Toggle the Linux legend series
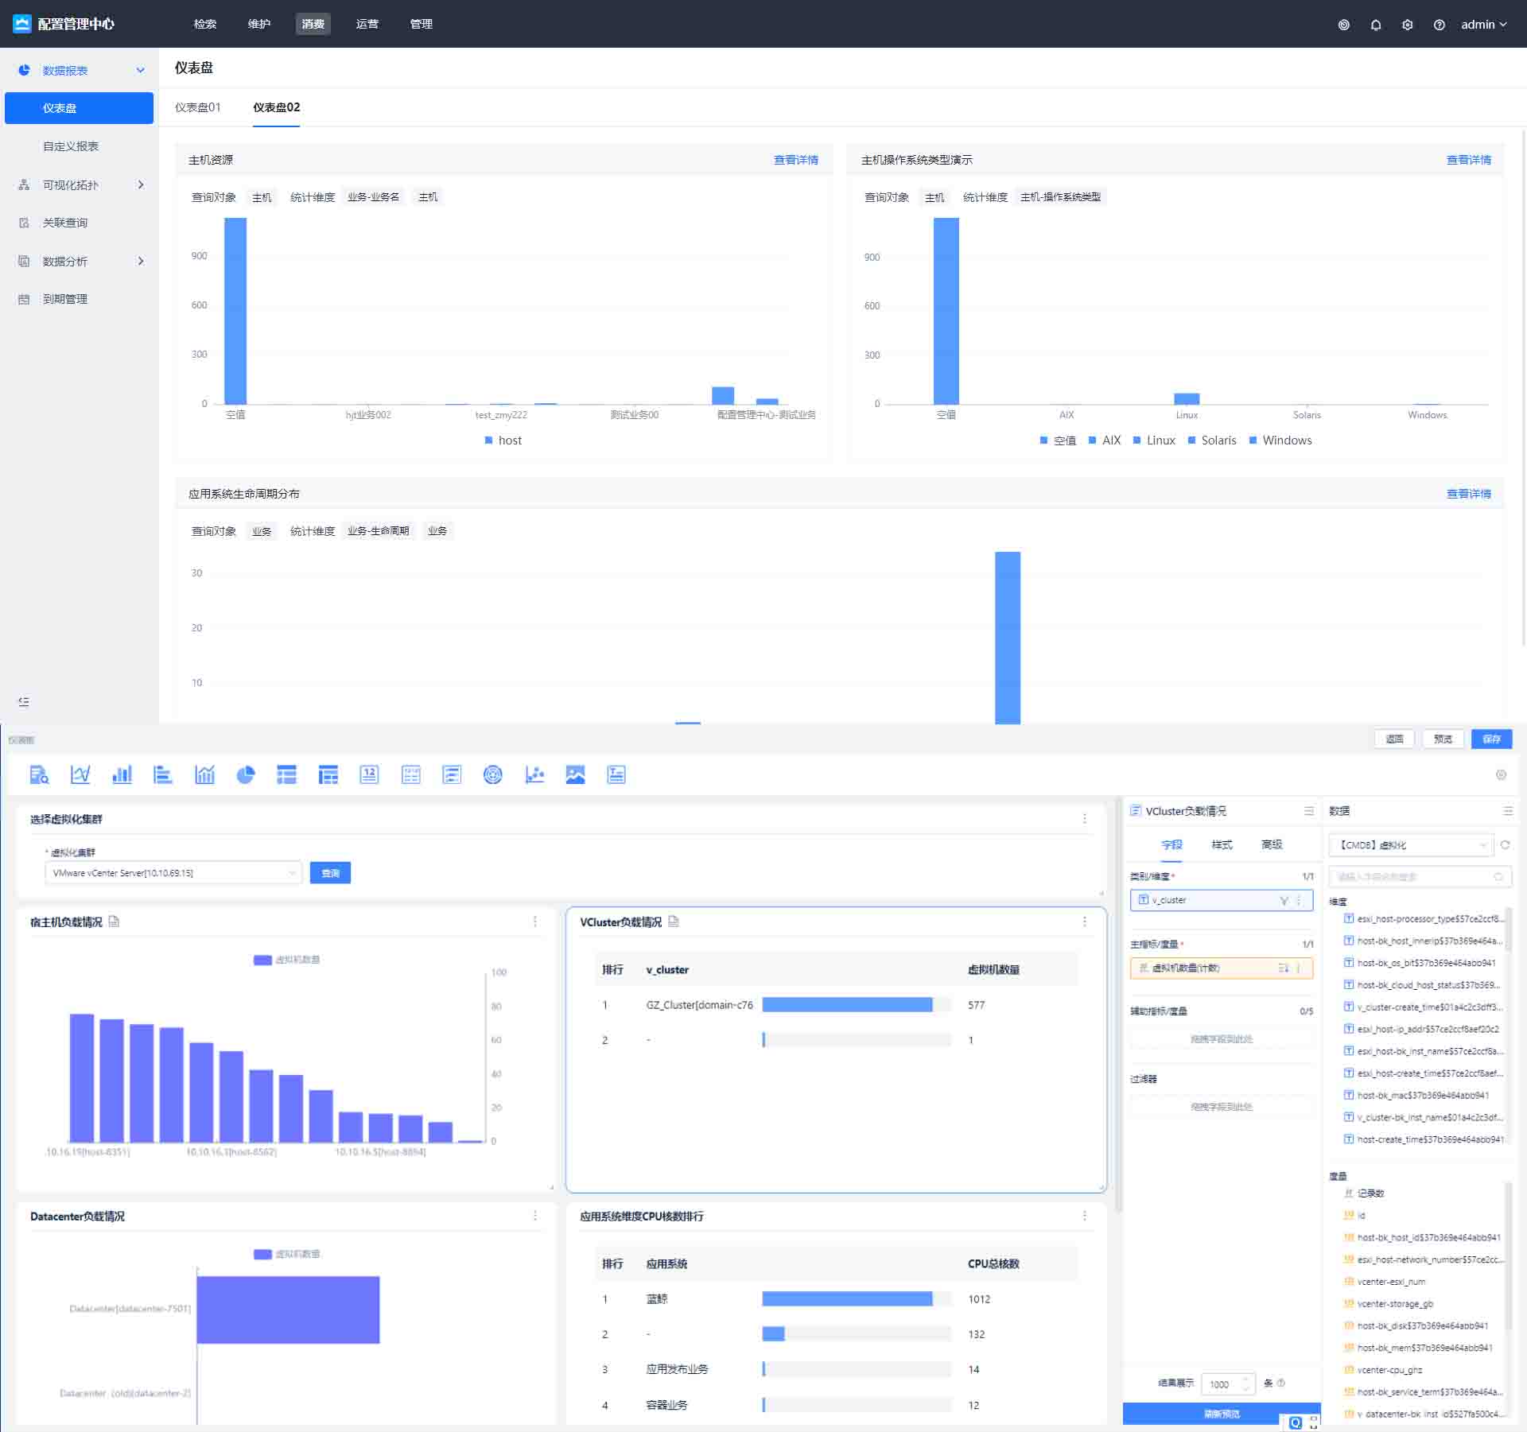The image size is (1527, 1432). [1153, 440]
